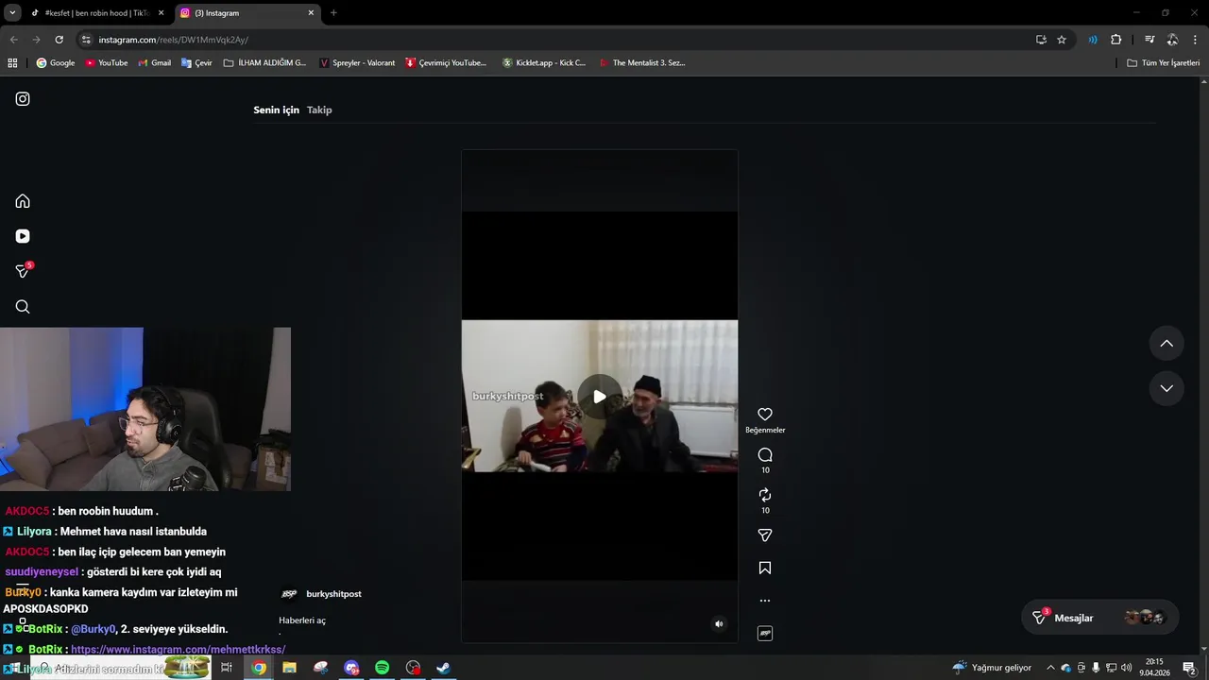Screen dimensions: 1209x680
Task: Open the Mesajlar floating button
Action: point(1100,618)
